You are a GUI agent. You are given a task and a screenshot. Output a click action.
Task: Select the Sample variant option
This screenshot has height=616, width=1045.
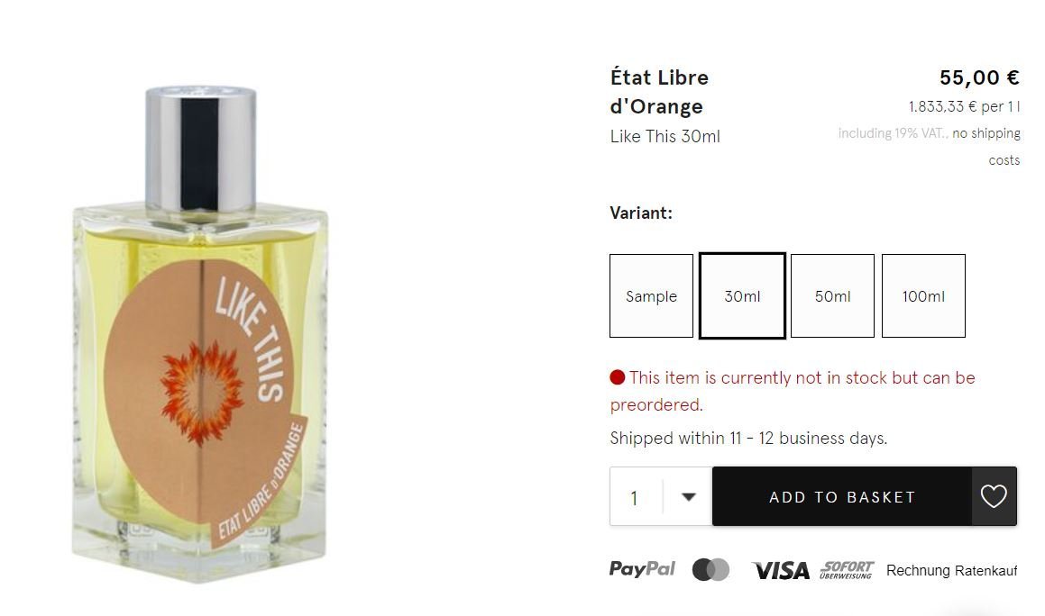tap(651, 295)
